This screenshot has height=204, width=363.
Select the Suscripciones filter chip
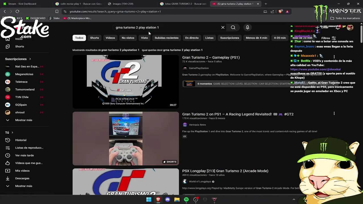tap(230, 38)
